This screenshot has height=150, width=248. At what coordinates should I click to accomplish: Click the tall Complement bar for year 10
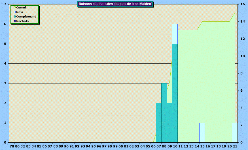click(x=175, y=93)
